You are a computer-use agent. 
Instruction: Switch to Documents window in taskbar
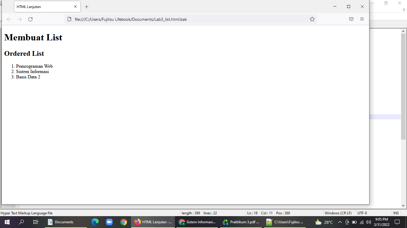[66, 222]
